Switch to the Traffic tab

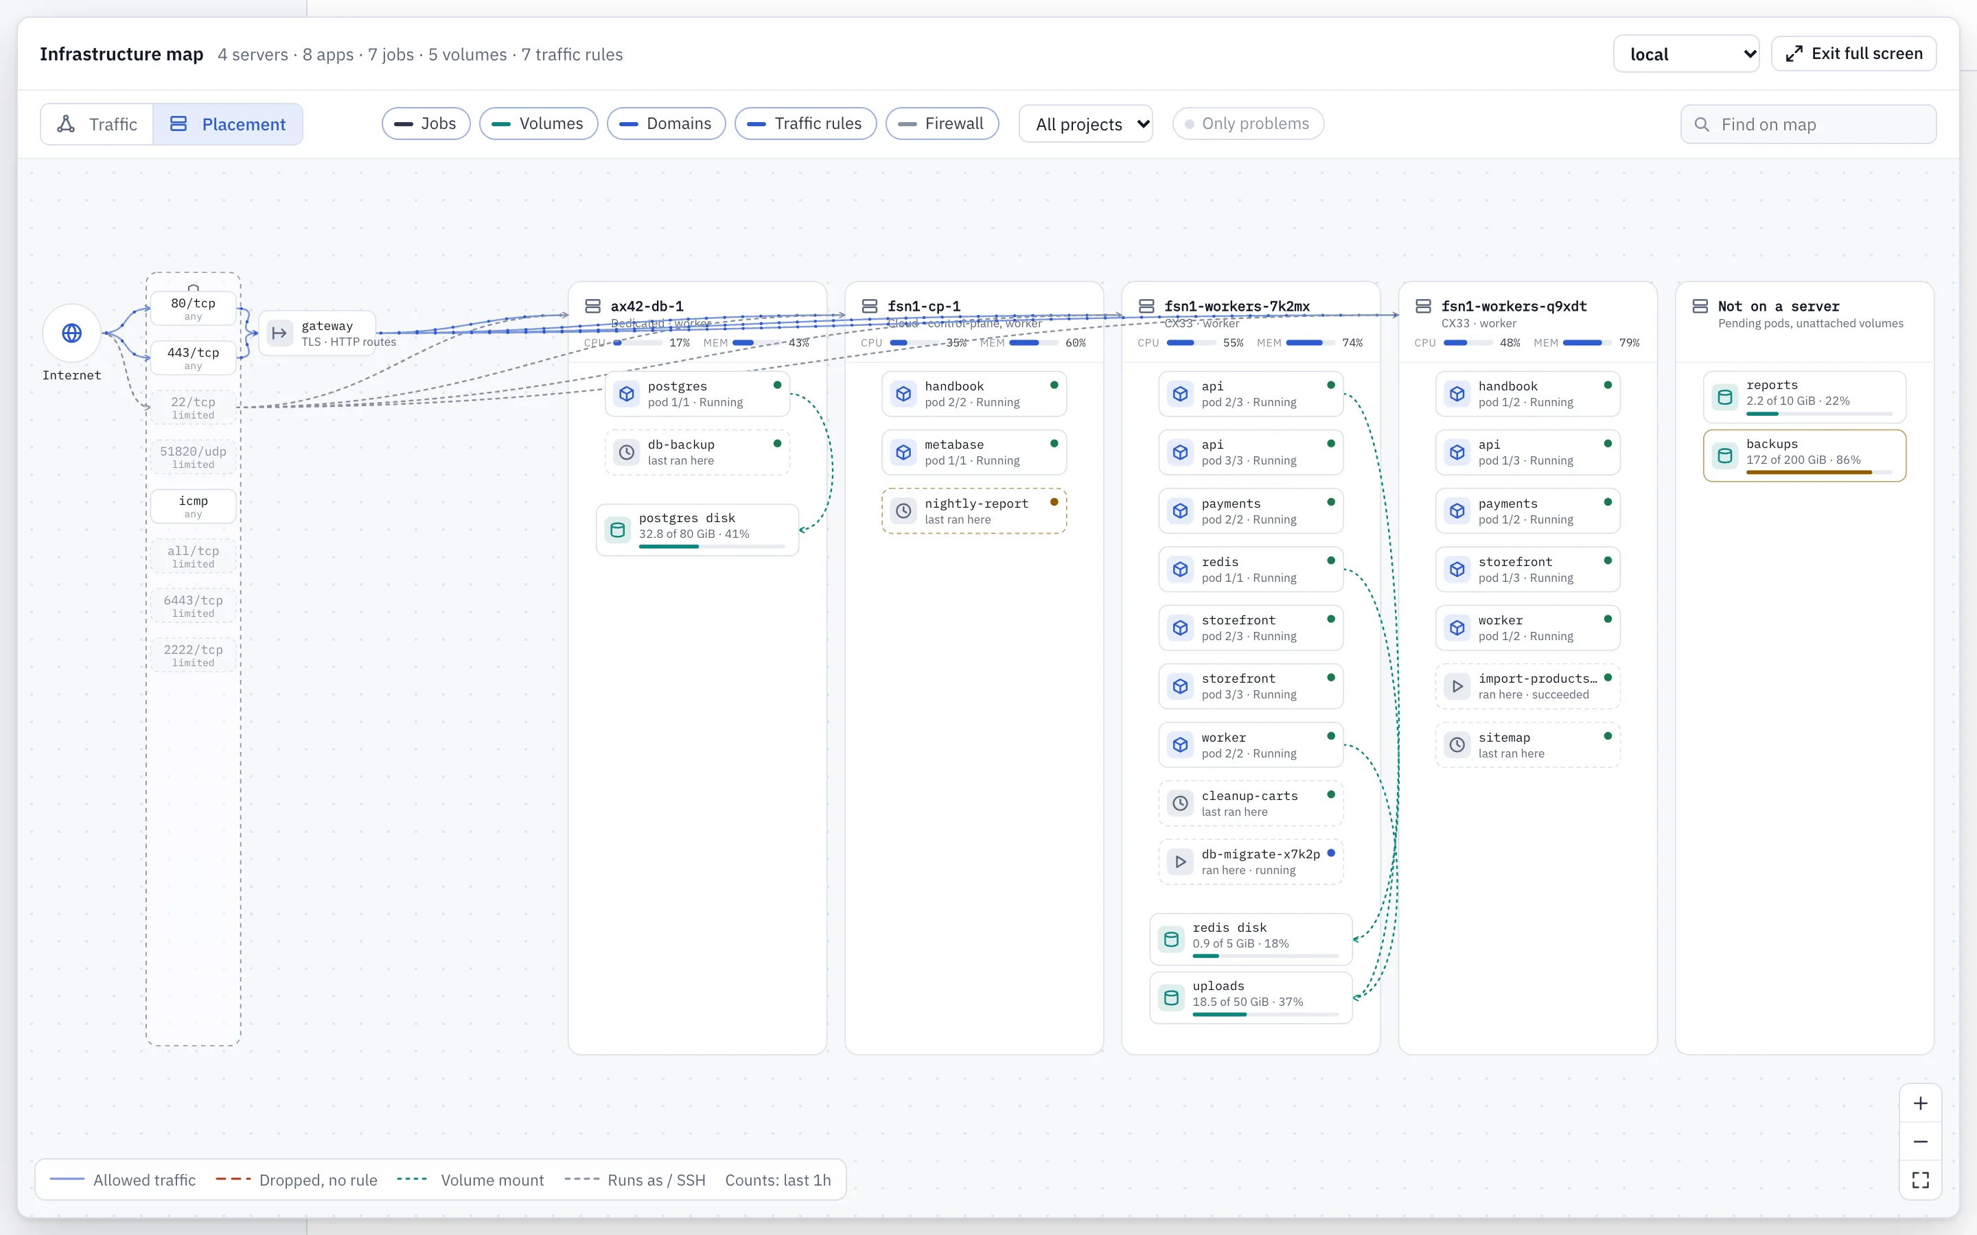(97, 124)
